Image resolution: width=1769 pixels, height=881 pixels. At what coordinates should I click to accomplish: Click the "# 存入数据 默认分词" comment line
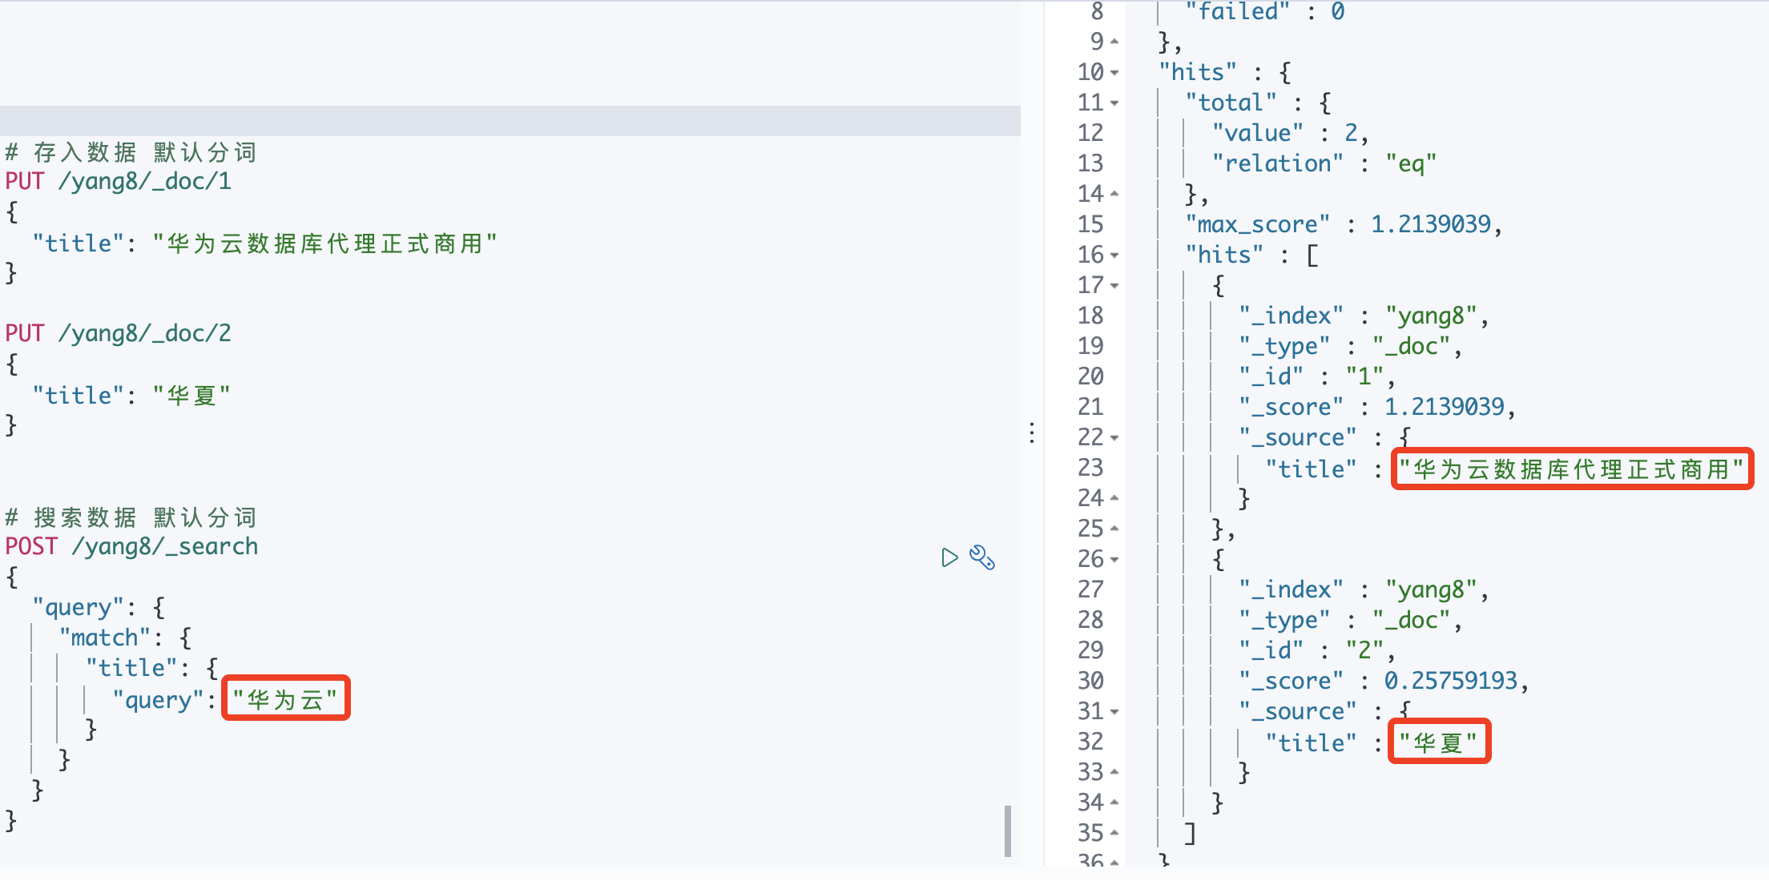131,151
